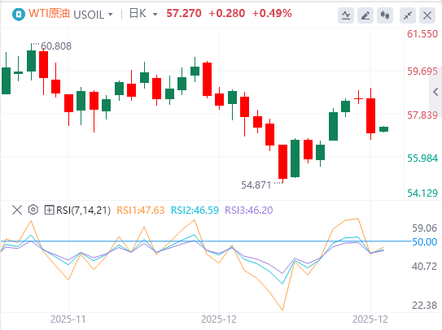442x330 pixels.
Task: Remove the RSI indicator panel
Action: [17, 210]
